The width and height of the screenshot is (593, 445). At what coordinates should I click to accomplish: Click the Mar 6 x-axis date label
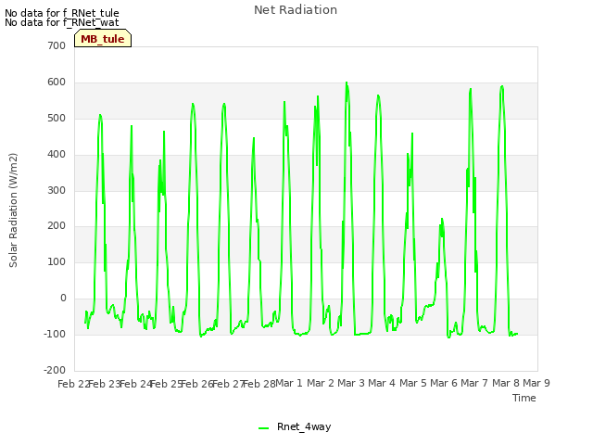click(x=444, y=383)
